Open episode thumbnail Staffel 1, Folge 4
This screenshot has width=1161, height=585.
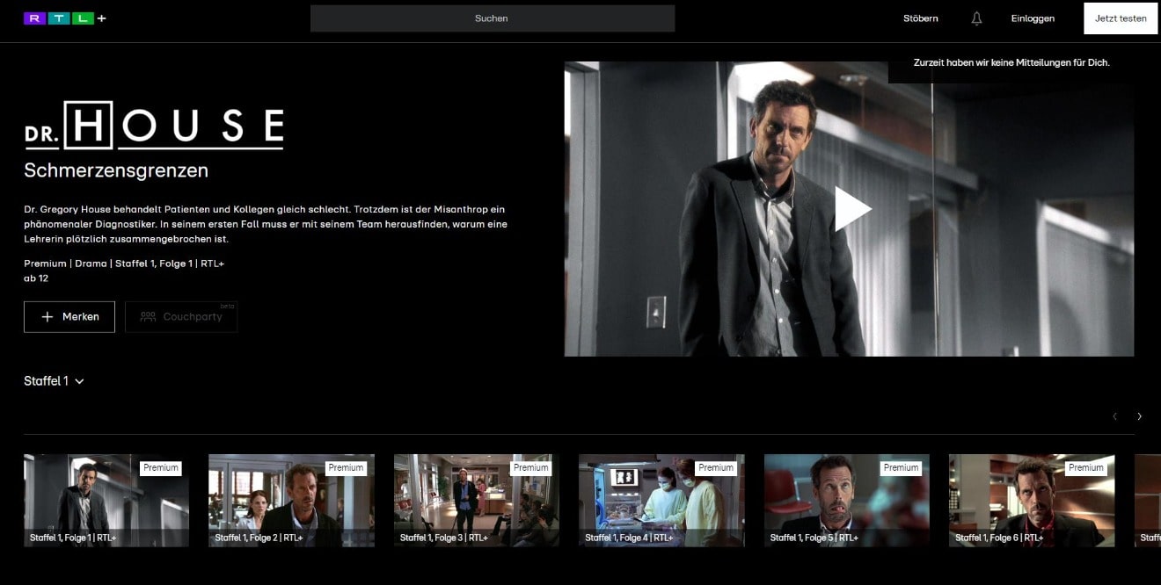coord(661,501)
